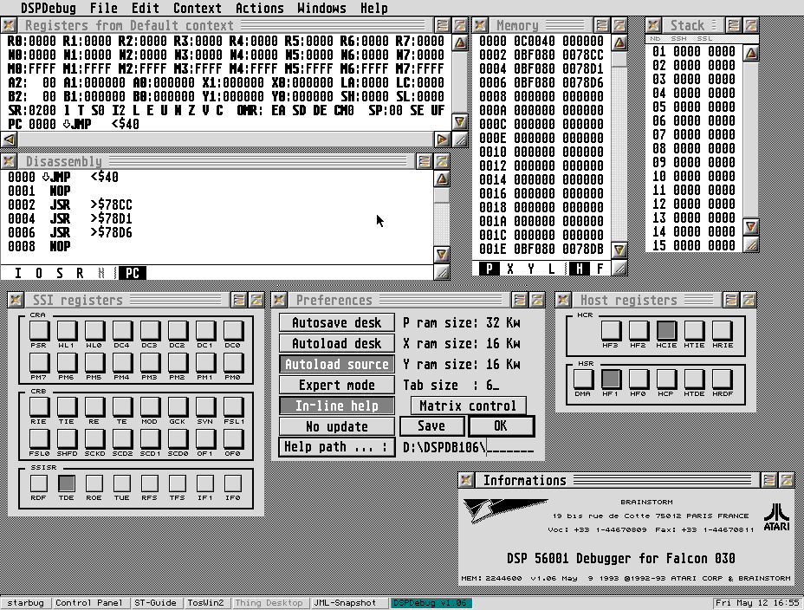Open the Context menu
Image resolution: width=804 pixels, height=610 pixels.
click(x=198, y=8)
